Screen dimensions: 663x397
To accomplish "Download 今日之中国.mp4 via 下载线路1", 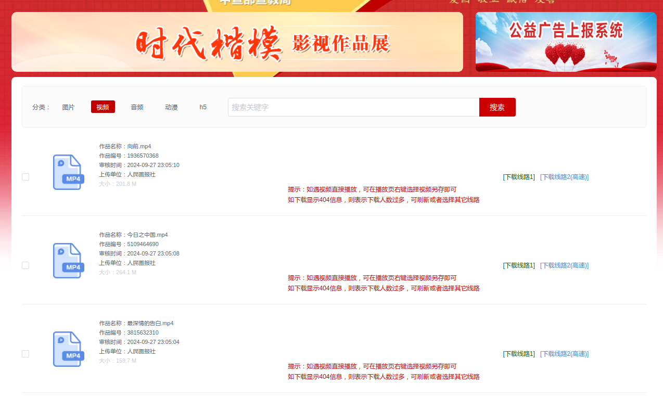I will click(x=518, y=265).
